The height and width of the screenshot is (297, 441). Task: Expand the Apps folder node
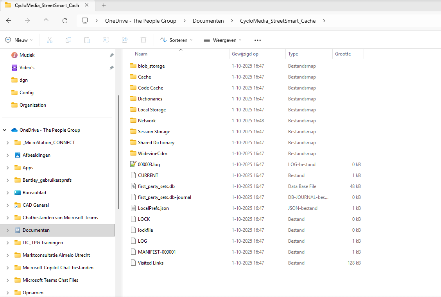point(7,168)
